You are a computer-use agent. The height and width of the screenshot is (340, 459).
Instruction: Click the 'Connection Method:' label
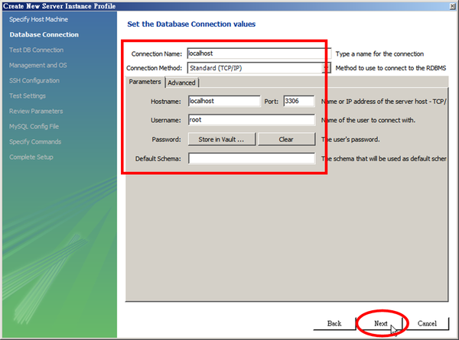pos(155,68)
